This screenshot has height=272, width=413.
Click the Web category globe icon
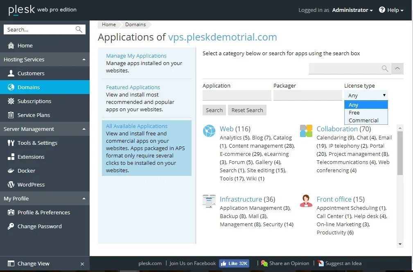[209, 131]
